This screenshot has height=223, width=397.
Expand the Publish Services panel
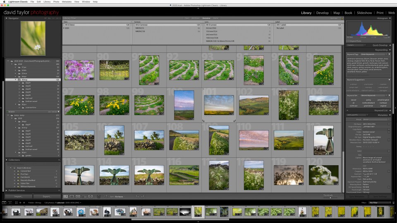(6, 190)
